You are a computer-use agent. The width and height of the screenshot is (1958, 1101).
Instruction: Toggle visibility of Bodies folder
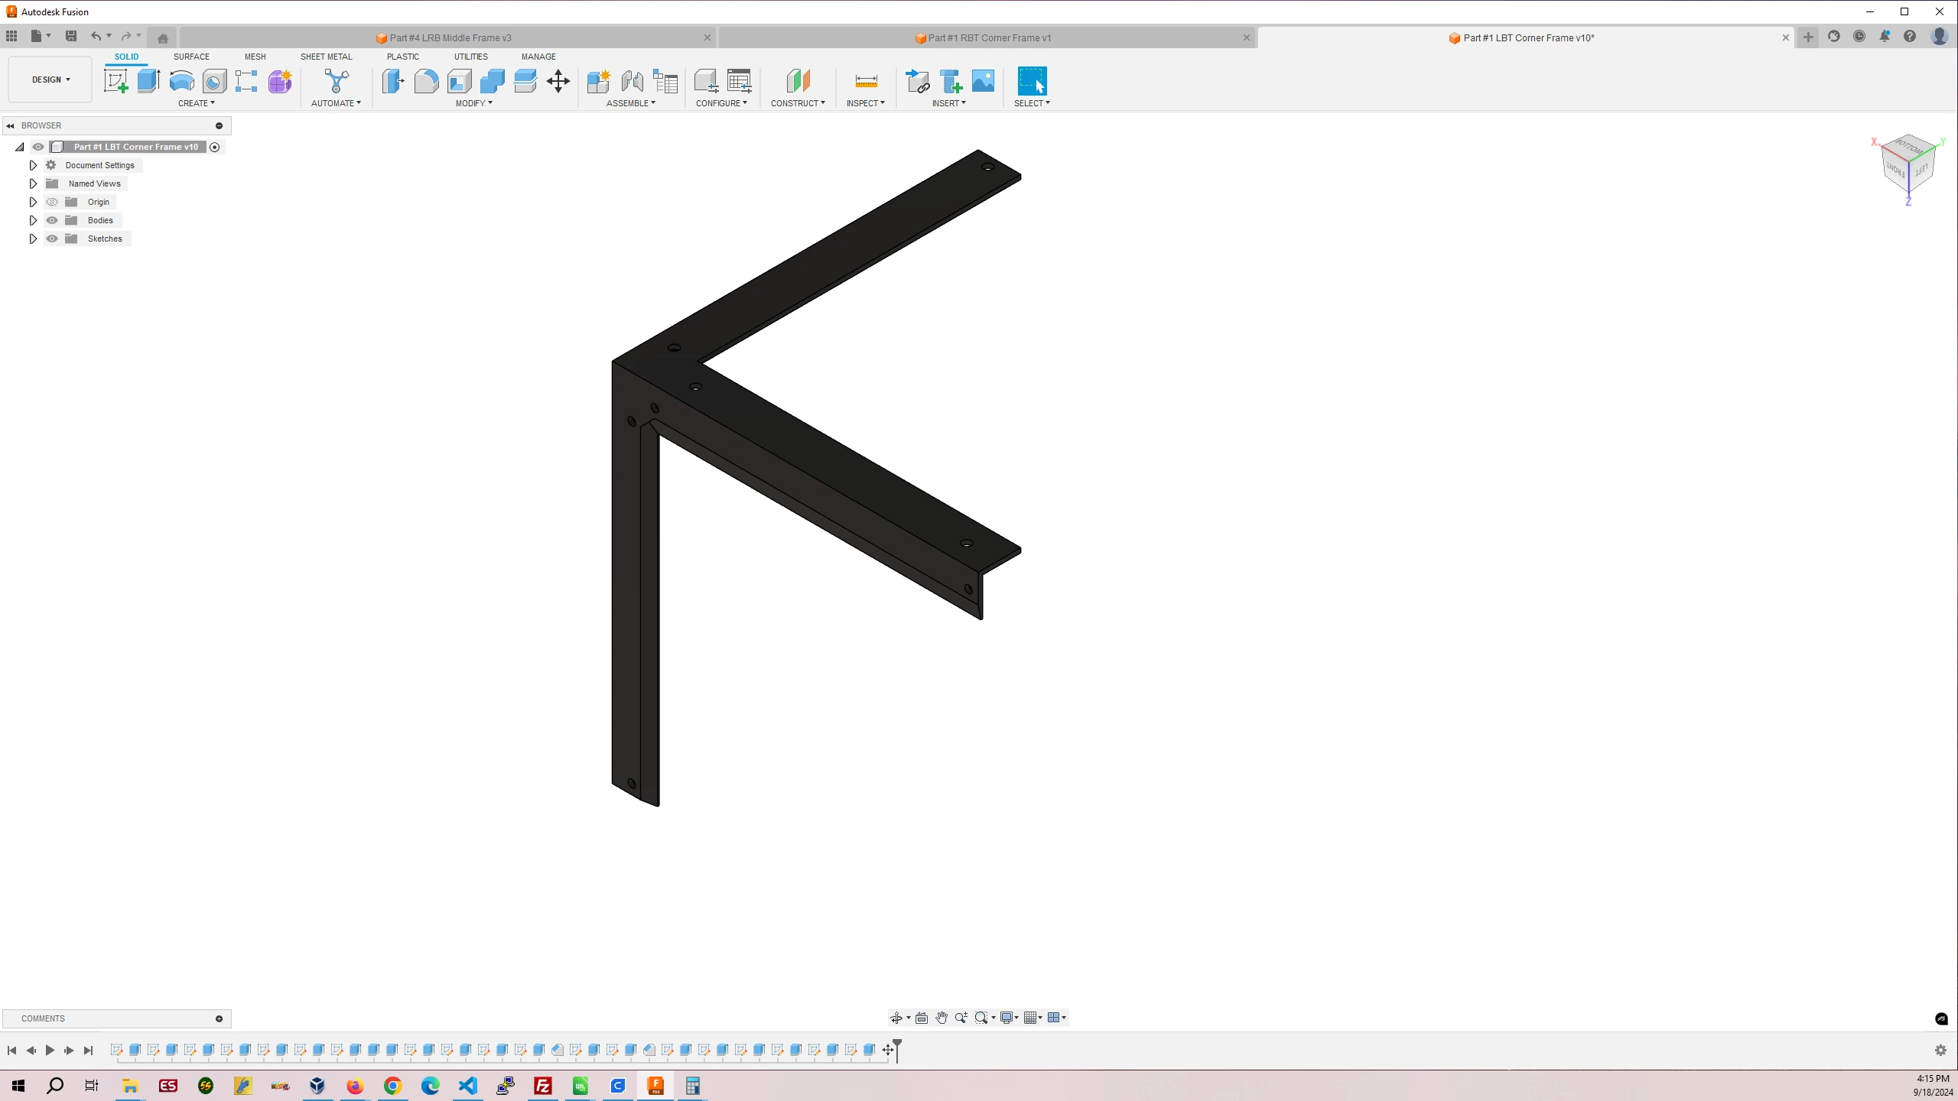(51, 219)
